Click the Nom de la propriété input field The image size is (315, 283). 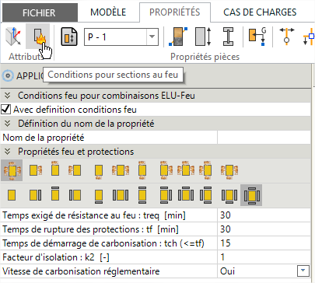point(264,138)
